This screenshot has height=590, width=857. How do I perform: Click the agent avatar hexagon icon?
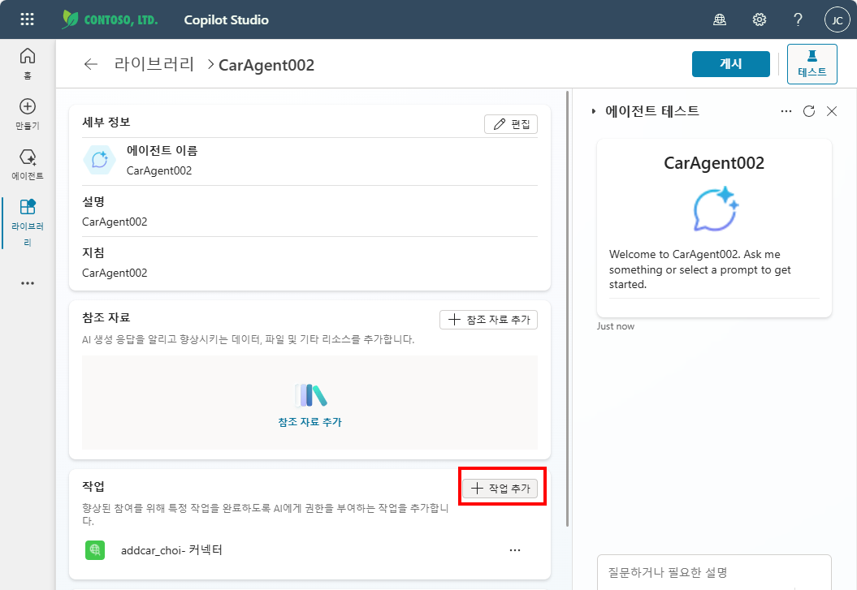(x=99, y=160)
